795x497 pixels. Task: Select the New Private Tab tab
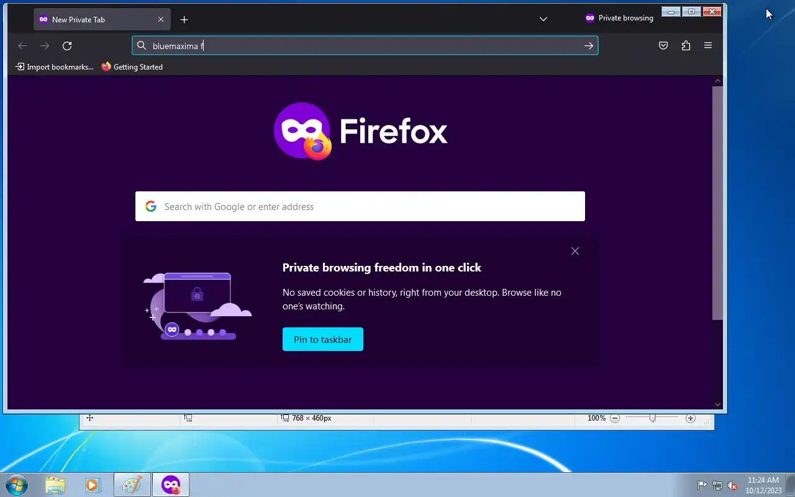click(102, 19)
